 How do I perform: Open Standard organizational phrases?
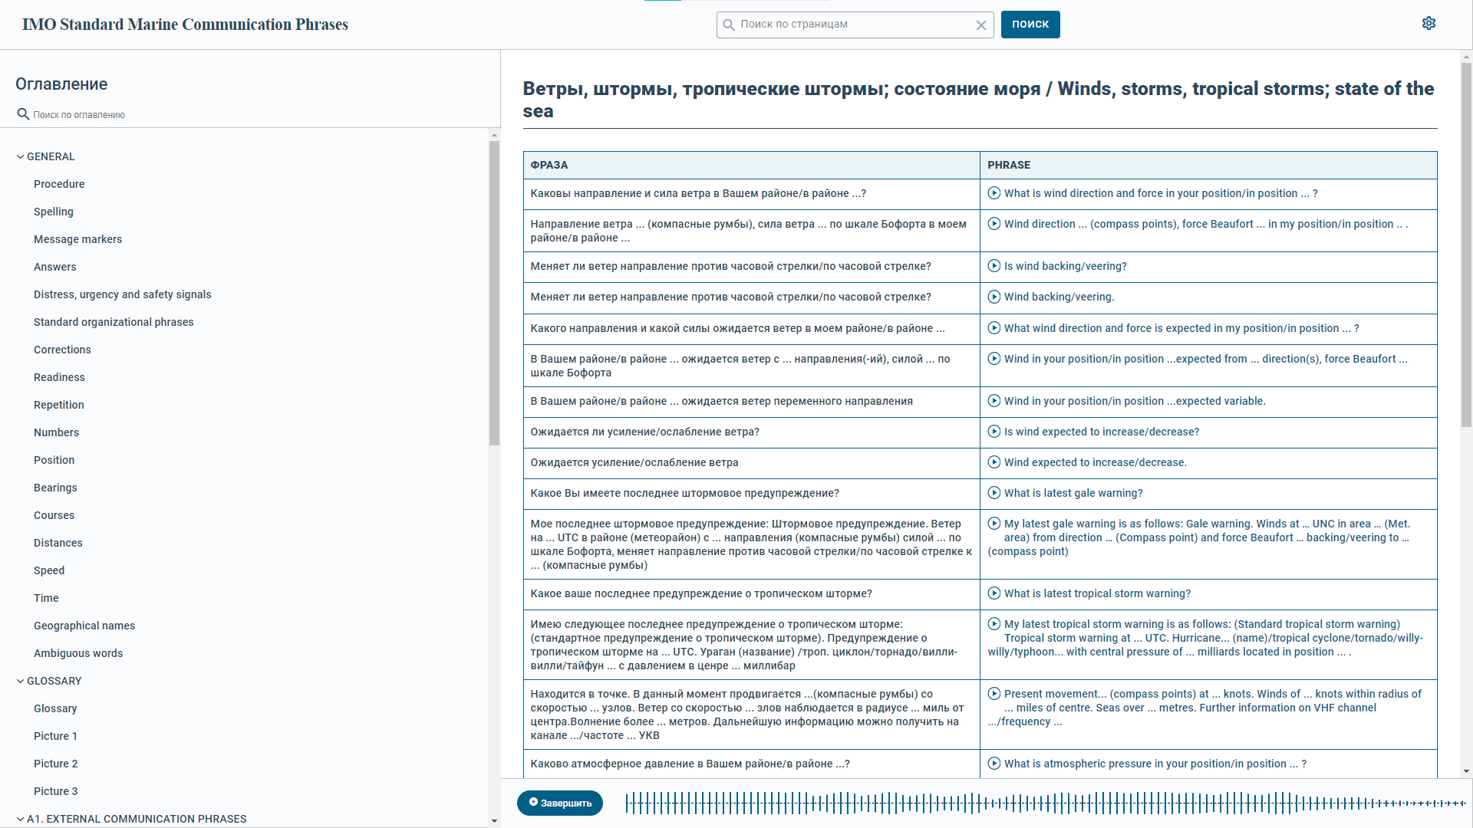pos(114,322)
